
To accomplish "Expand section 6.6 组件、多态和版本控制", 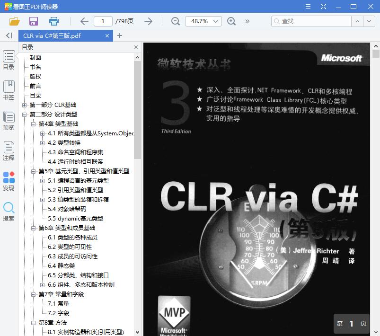I will coord(43,284).
